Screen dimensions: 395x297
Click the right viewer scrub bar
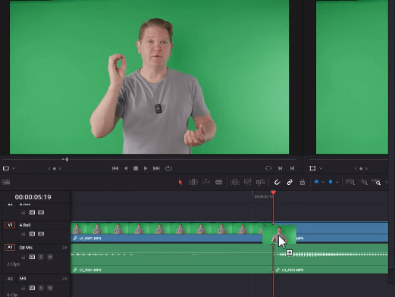(x=349, y=160)
